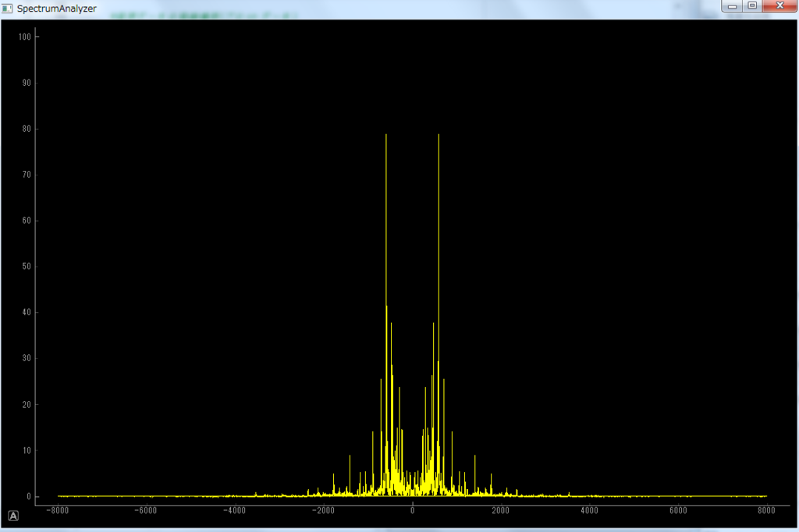Click the y-axis label 70
799x532 pixels.
pos(27,174)
